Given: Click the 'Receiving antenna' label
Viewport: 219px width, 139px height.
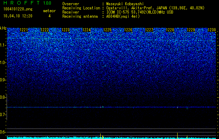Looking at the screenshot, I should 80,16.
